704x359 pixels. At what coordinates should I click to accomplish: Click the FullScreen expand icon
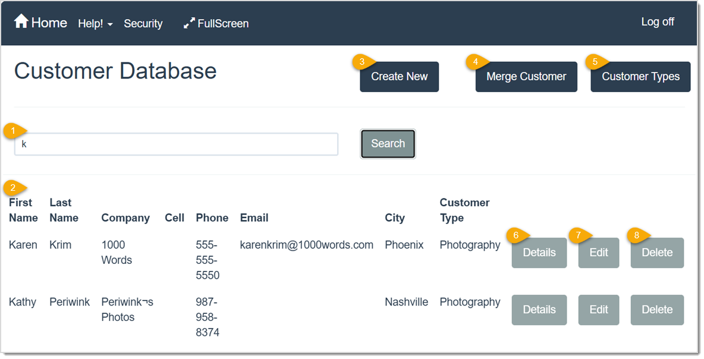(188, 23)
